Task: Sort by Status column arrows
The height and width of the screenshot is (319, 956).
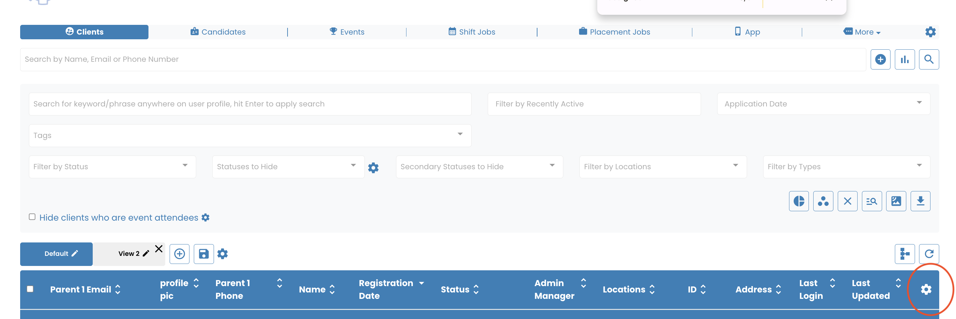Action: pos(476,289)
